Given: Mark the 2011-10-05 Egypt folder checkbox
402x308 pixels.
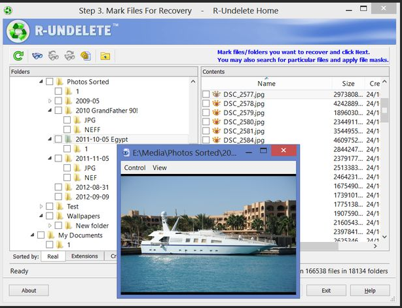Looking at the screenshot, I should coord(58,139).
